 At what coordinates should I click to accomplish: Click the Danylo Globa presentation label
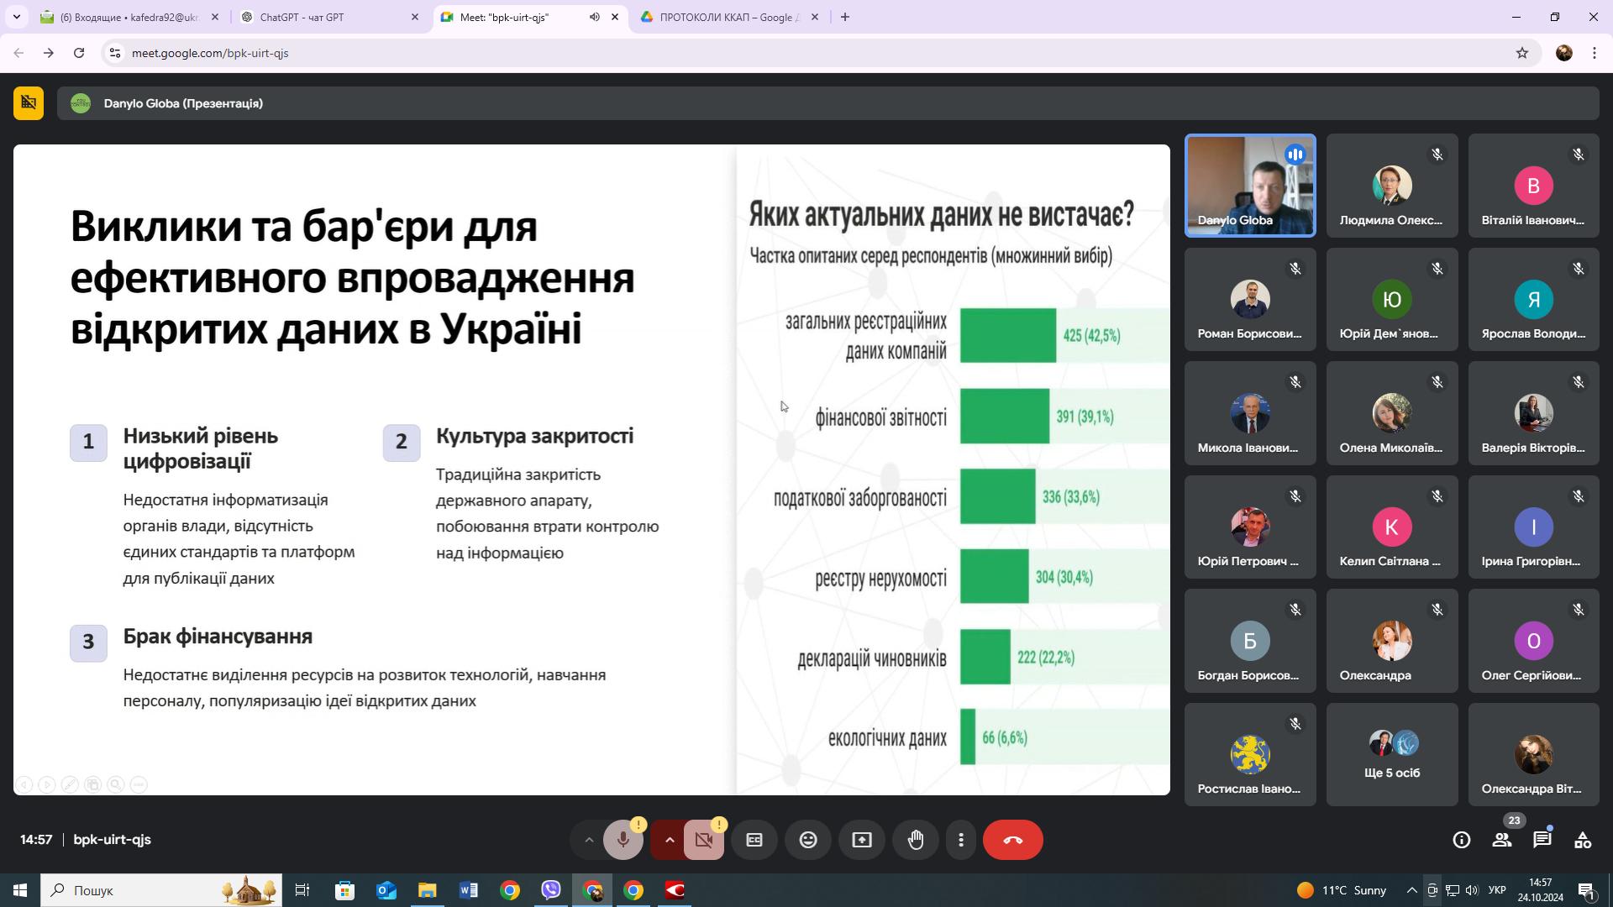click(183, 103)
